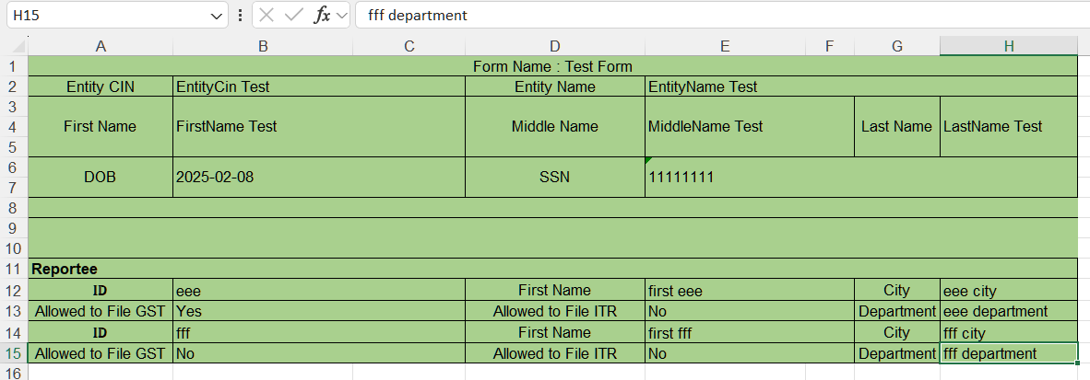Select column H header
Screen dimensions: 1090x380
tap(1008, 46)
